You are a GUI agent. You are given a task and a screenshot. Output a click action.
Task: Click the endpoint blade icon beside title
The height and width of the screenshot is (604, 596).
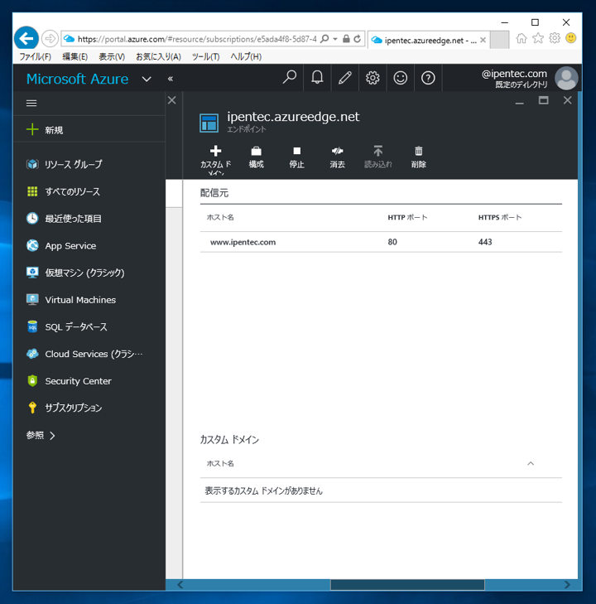(209, 123)
